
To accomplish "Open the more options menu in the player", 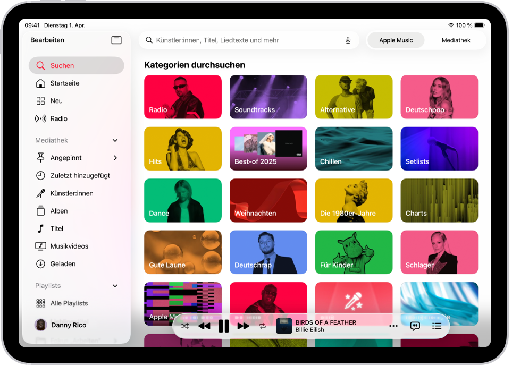I will coord(393,326).
